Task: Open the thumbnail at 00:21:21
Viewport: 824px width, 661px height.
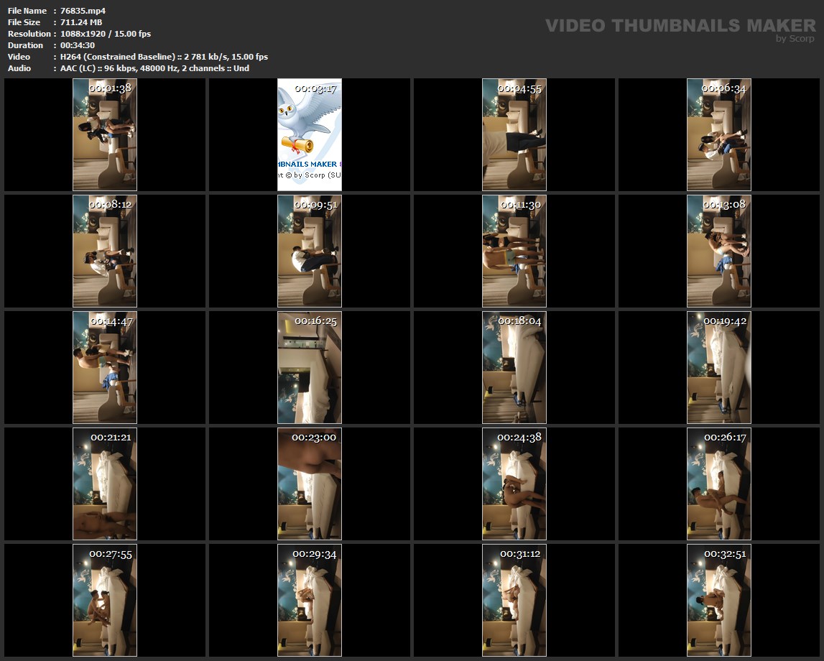Action: [x=105, y=484]
